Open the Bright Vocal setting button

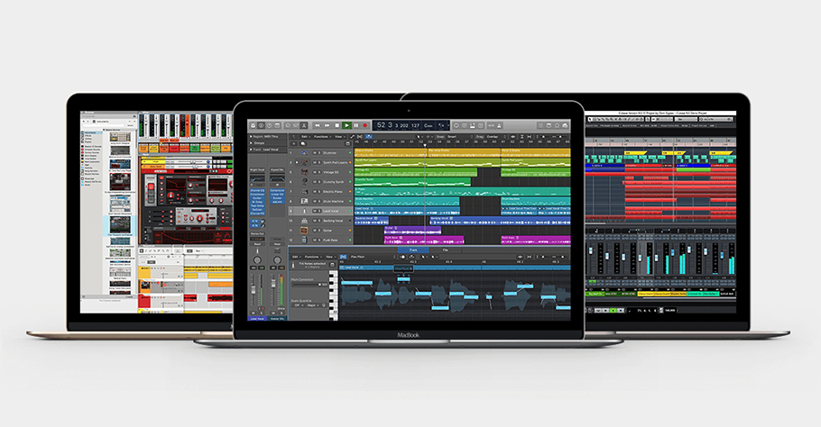[257, 170]
